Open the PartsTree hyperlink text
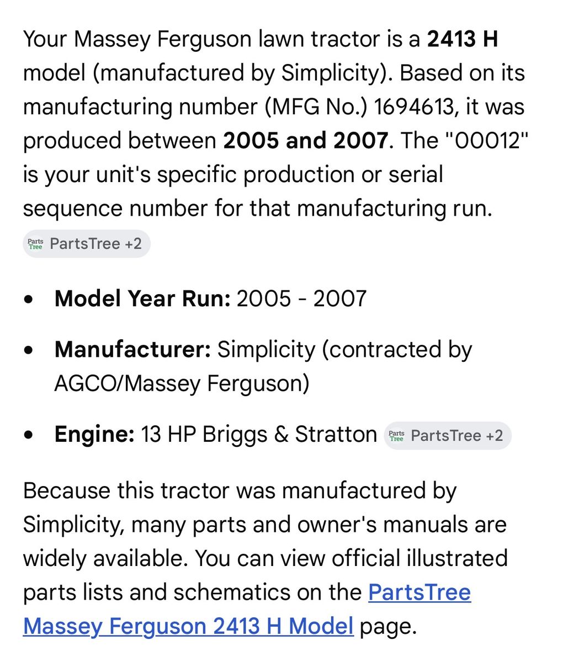Viewport: 568px width, 662px height. (420, 592)
